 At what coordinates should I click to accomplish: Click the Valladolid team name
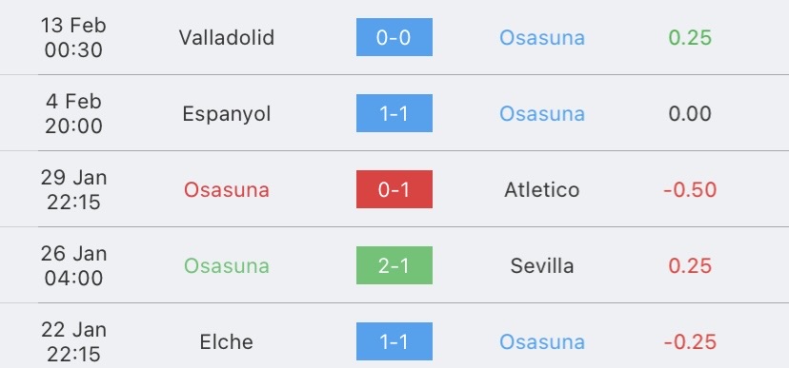[227, 38]
